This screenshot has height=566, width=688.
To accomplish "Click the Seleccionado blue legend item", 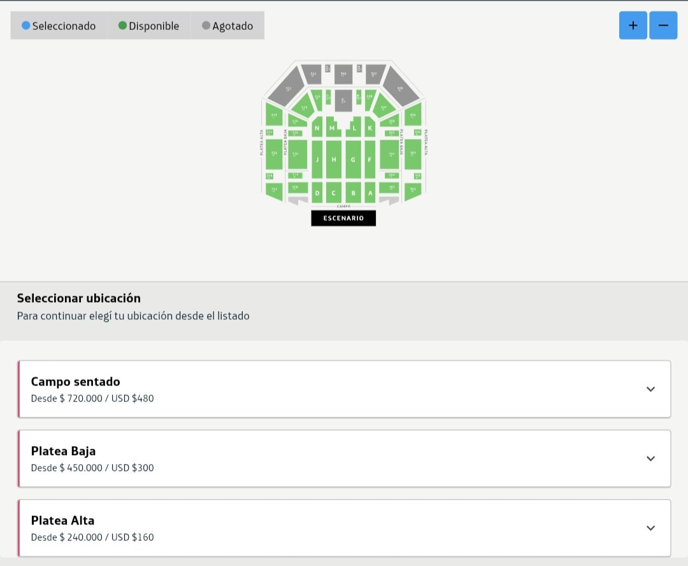I will point(59,25).
